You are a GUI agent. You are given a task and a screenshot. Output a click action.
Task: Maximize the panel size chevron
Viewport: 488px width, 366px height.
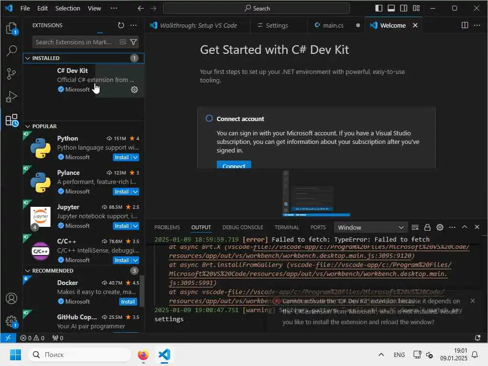465,227
